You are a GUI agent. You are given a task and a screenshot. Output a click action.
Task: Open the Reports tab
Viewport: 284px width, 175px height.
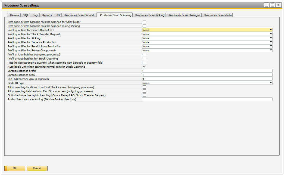pos(47,15)
